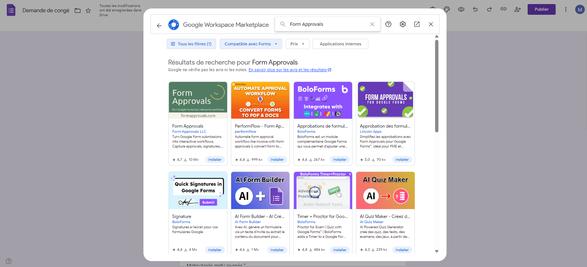Click the scroll up arrow in results
Image resolution: width=587 pixels, height=267 pixels.
(437, 37)
